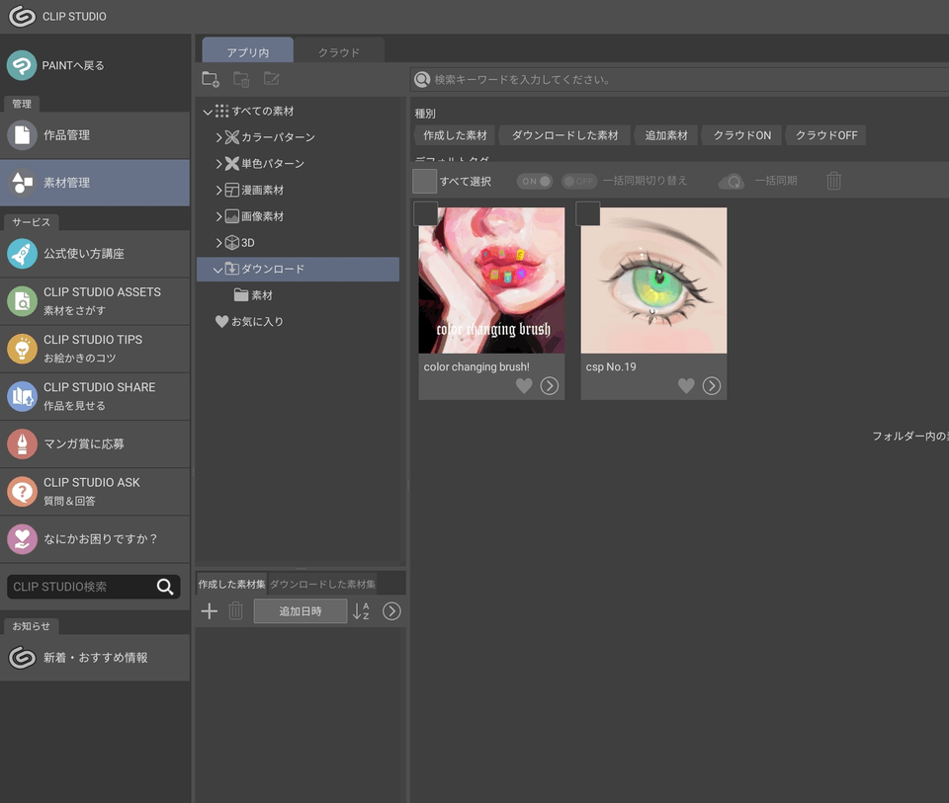Open the csp No.19 material thumbnail
Viewport: 949px width, 803px height.
tap(653, 280)
